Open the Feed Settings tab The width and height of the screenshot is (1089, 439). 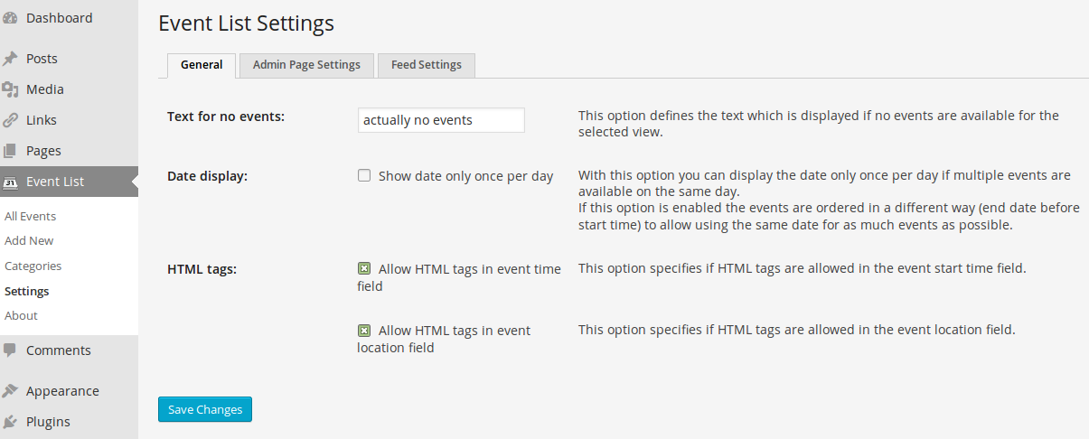(426, 65)
